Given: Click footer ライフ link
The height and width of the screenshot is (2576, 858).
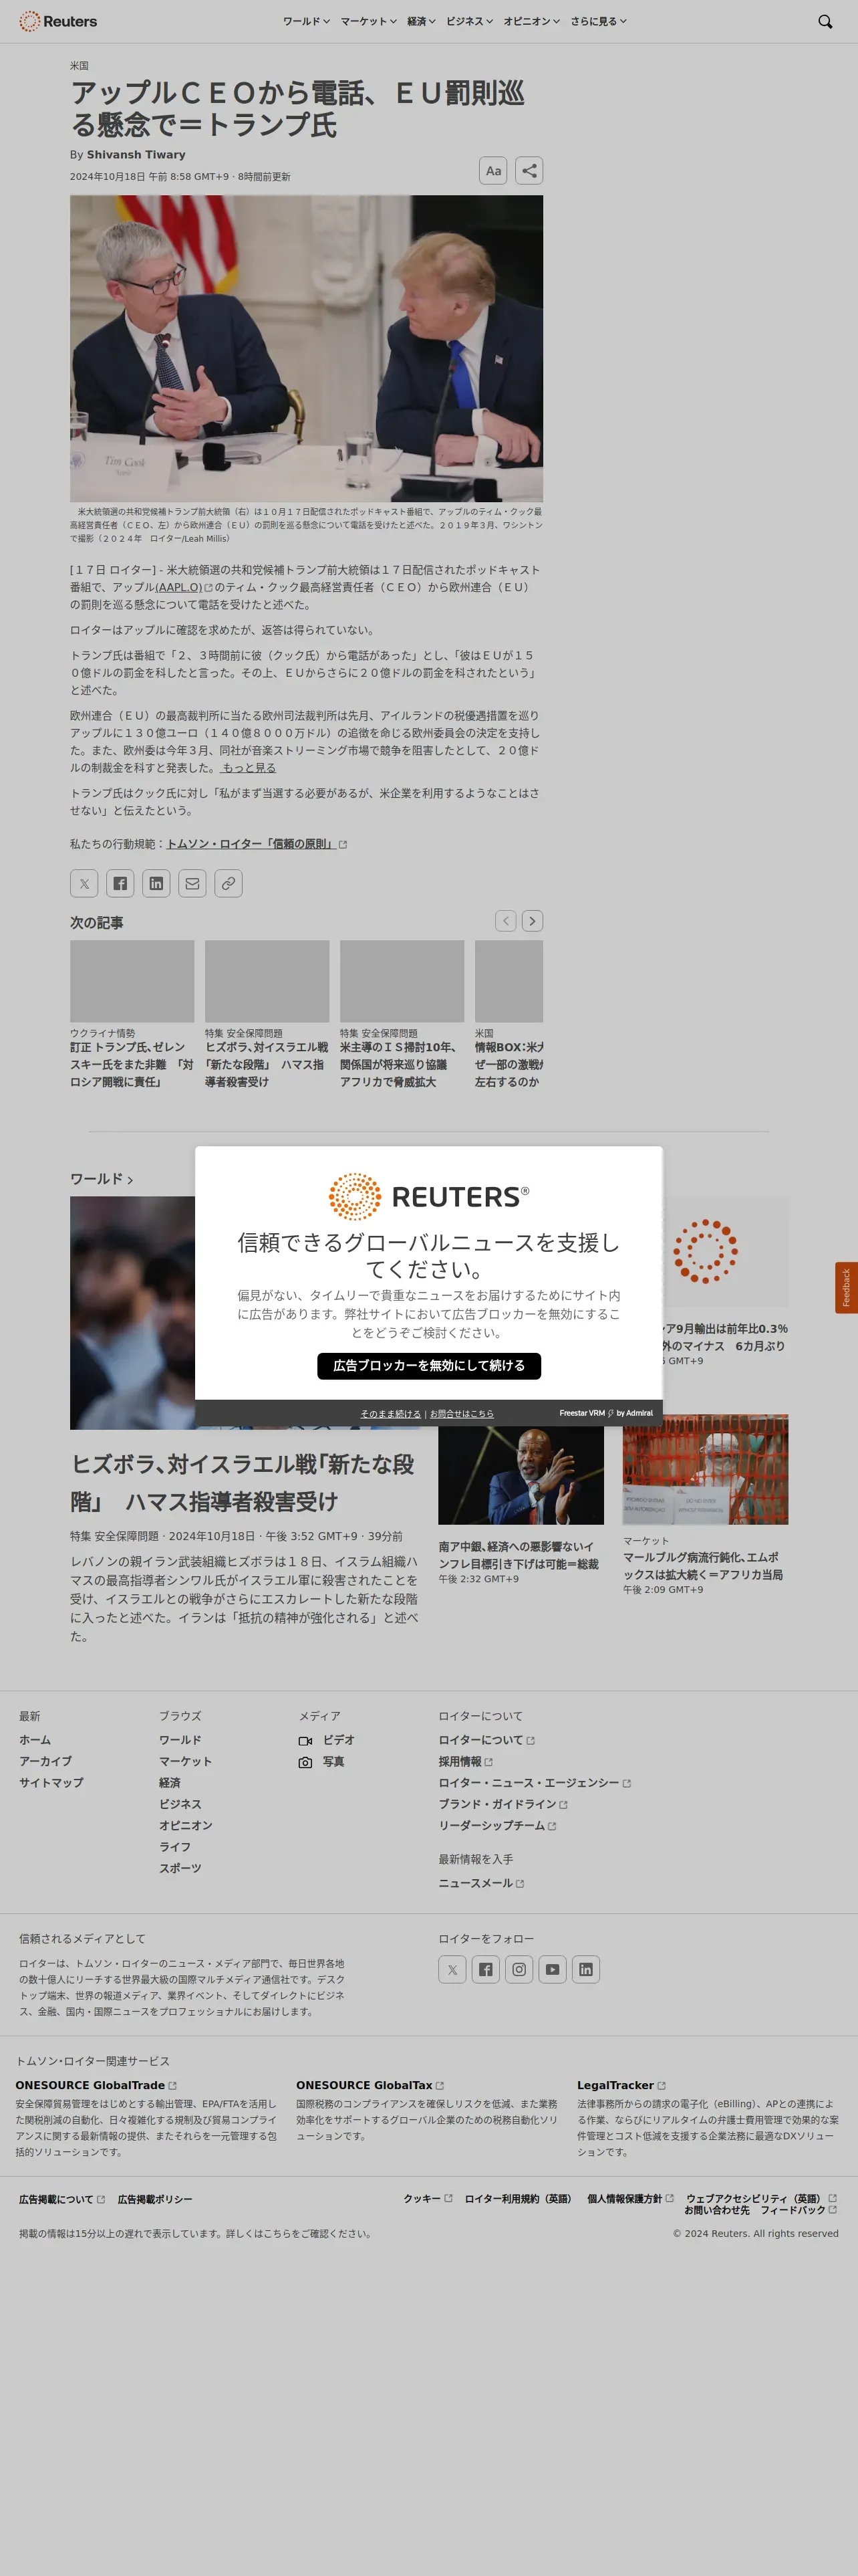Looking at the screenshot, I should (175, 1847).
